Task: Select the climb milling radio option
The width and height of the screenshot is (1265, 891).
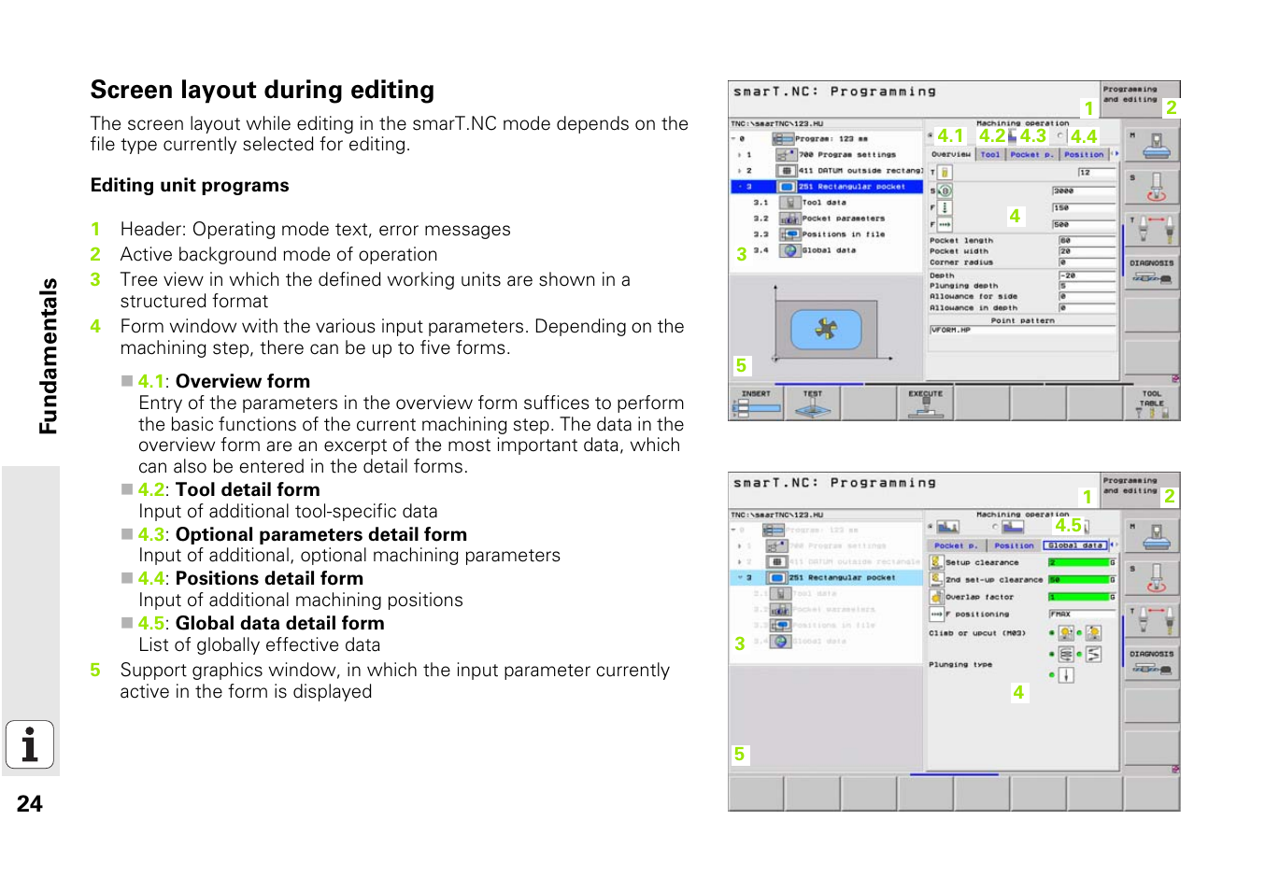Action: tap(1052, 633)
